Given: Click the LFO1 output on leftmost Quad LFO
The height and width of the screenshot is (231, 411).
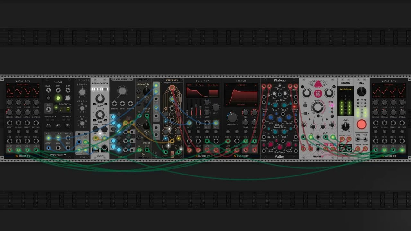Looking at the screenshot, I should (9, 150).
